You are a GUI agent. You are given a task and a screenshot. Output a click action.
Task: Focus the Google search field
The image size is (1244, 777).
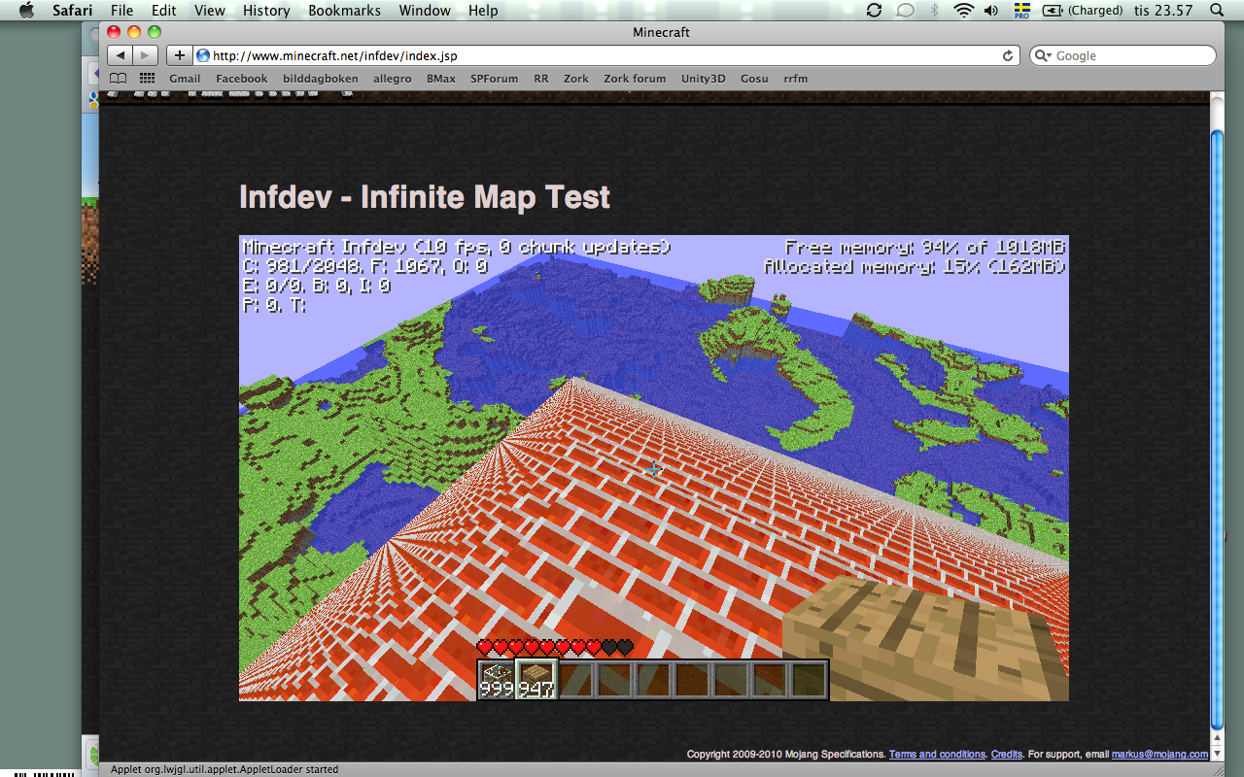pos(1123,55)
